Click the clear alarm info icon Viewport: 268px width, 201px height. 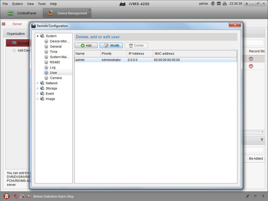pyautogui.click(x=15, y=196)
